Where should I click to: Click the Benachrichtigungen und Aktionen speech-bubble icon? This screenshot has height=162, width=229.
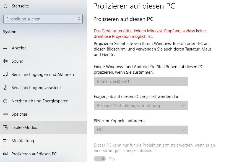pyautogui.click(x=5, y=74)
